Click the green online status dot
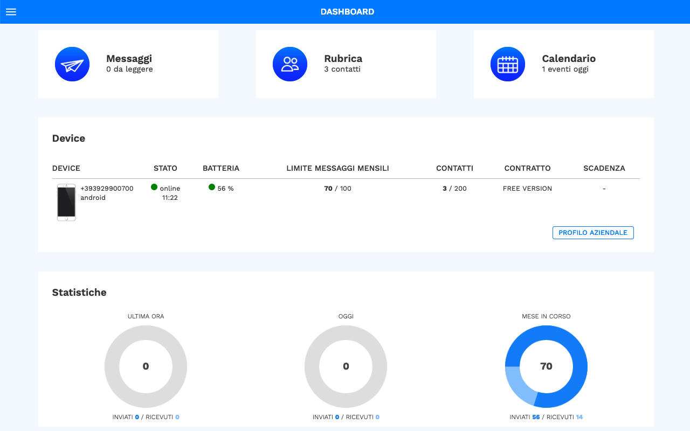Screen dimensions: 690x431 coord(154,187)
